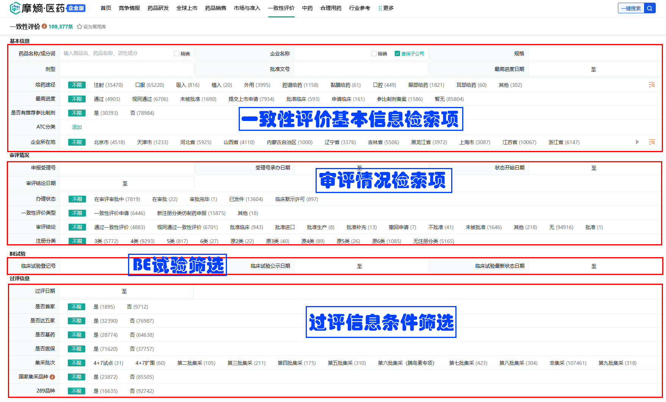This screenshot has width=666, height=402.
Task: Click the dots icon beside 更多
Action: (x=380, y=8)
